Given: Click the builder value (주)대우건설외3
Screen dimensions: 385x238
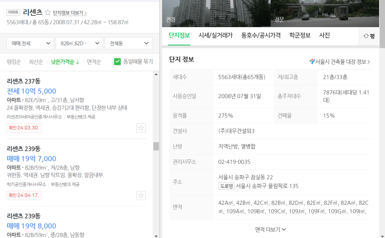Looking at the screenshot, I should 236,131.
